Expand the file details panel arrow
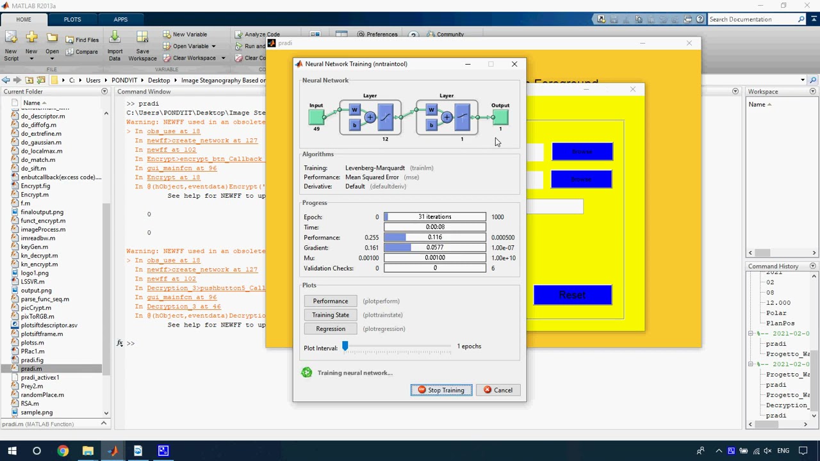820x461 pixels. [x=104, y=424]
